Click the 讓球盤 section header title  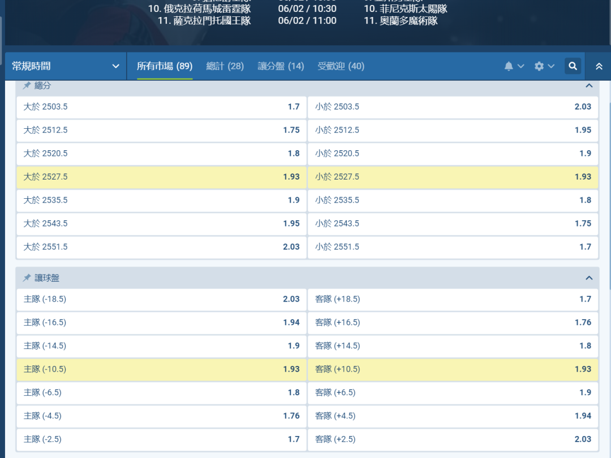(47, 278)
